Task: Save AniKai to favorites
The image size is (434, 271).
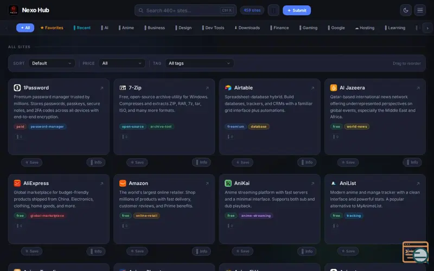Action: click(242, 251)
